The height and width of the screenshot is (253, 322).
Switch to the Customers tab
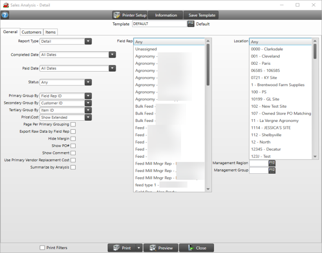(32, 32)
